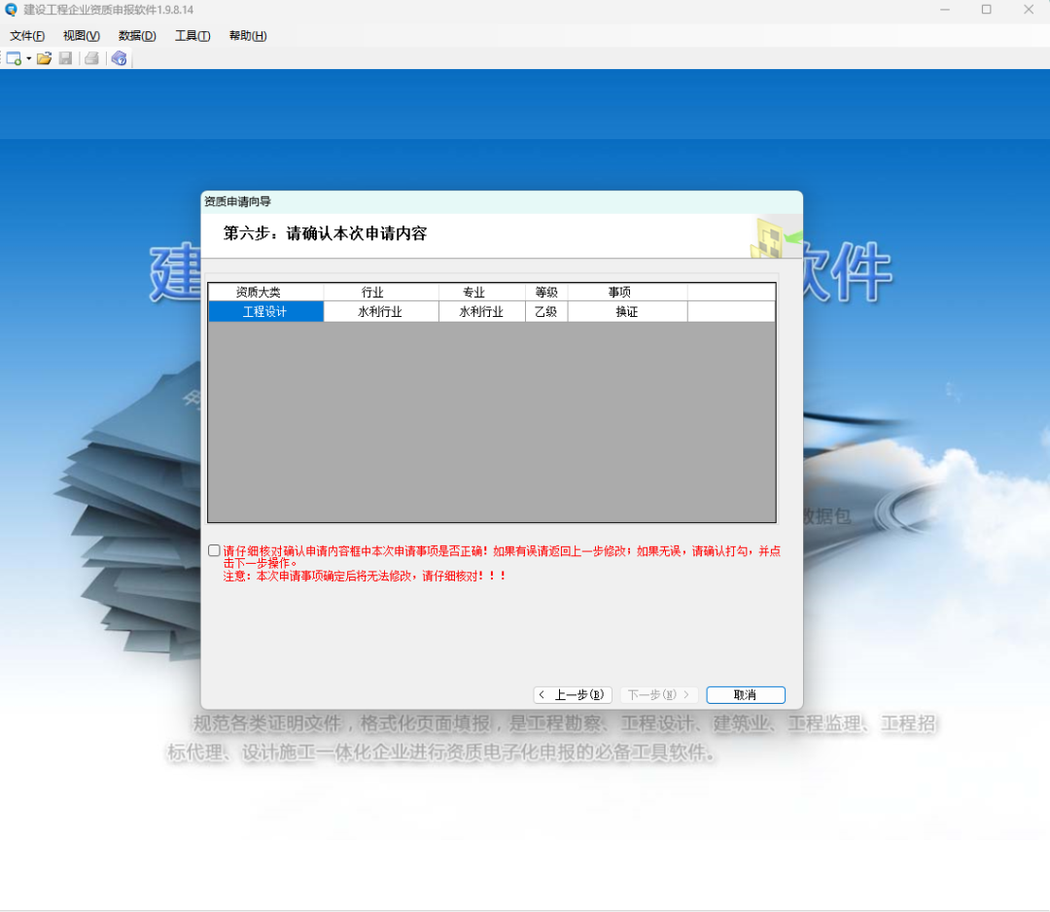Select the 工程设计 cell in table

pos(265,312)
